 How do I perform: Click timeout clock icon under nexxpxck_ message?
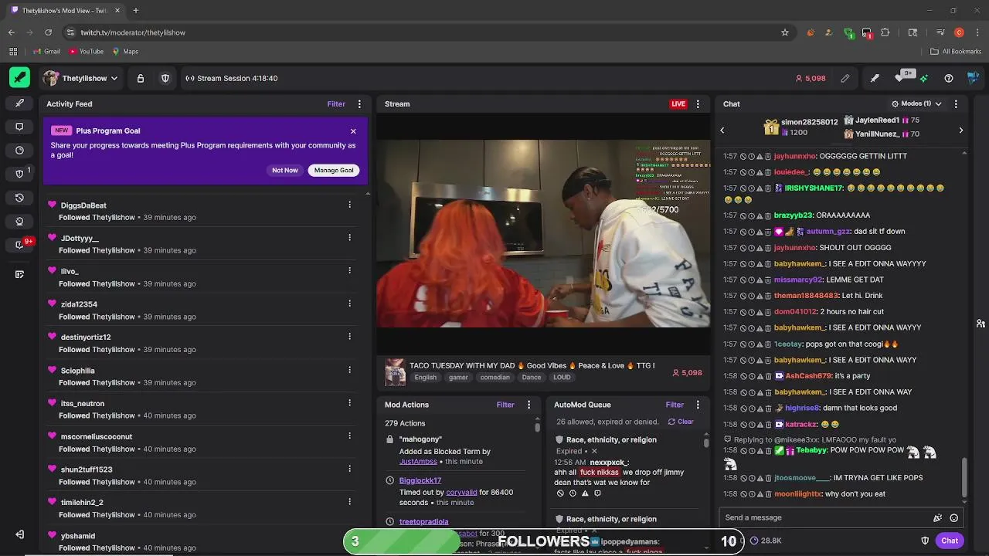pyautogui.click(x=573, y=493)
